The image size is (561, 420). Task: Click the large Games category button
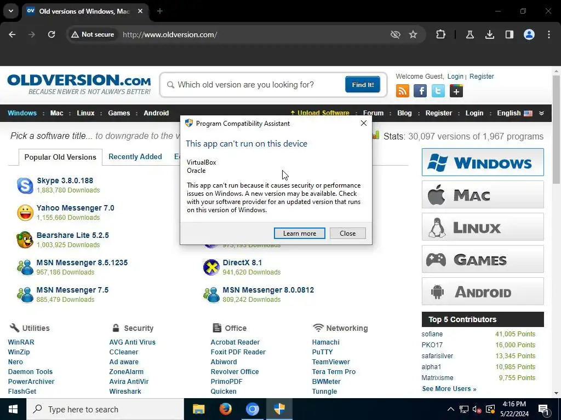pos(483,259)
